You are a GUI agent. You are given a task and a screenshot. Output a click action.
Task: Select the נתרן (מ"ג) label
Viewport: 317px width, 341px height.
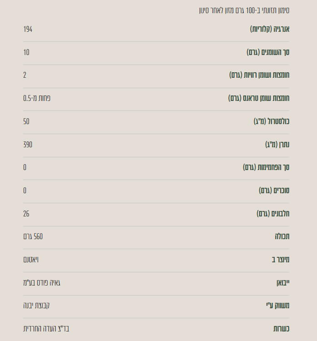[x=277, y=145]
